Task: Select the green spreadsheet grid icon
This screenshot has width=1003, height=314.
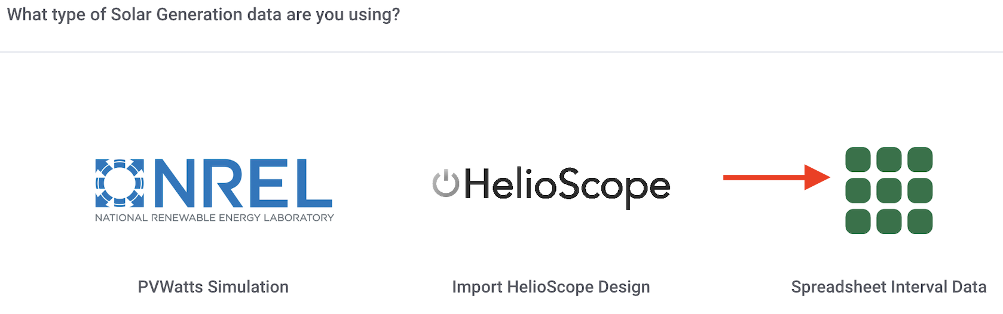Action: [889, 190]
